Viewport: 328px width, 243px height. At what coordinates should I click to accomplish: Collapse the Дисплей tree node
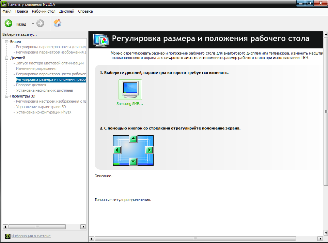click(7, 58)
